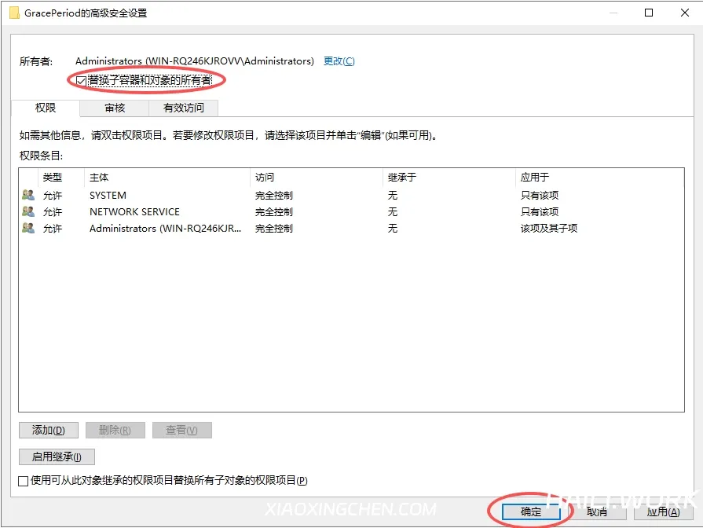Click the 更改(C) owner link
This screenshot has height=528, width=703.
(x=339, y=61)
